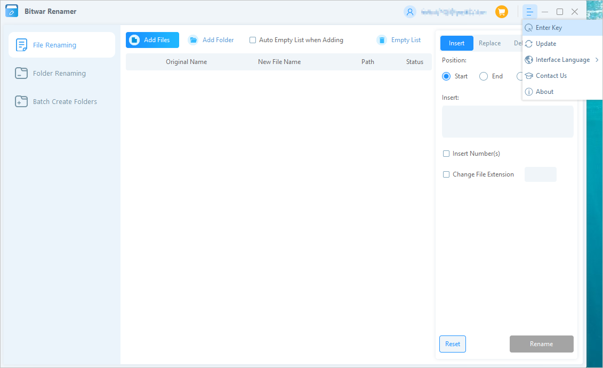Viewport: 603px width, 368px height.
Task: Select the End position radio button
Action: point(484,76)
